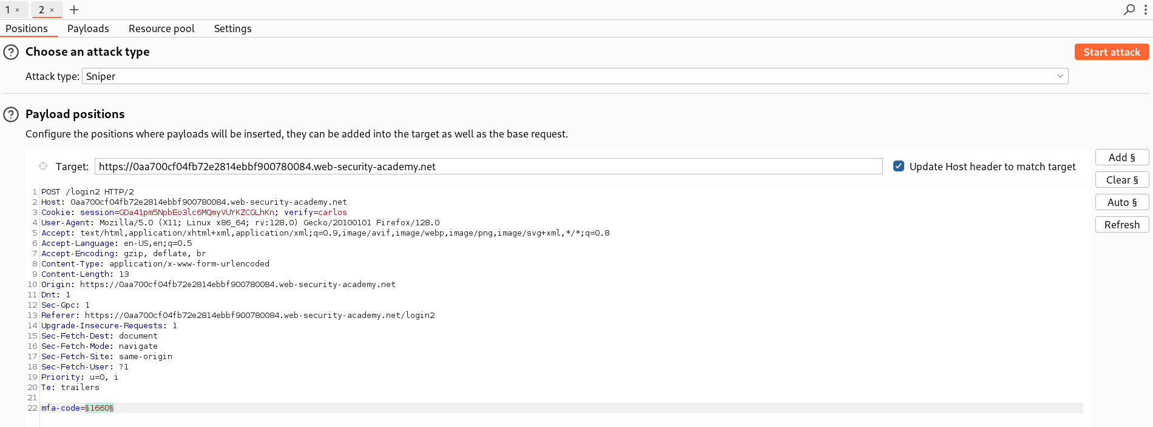The width and height of the screenshot is (1153, 427).
Task: Click Auto § to auto-mark positions
Action: [x=1121, y=202]
